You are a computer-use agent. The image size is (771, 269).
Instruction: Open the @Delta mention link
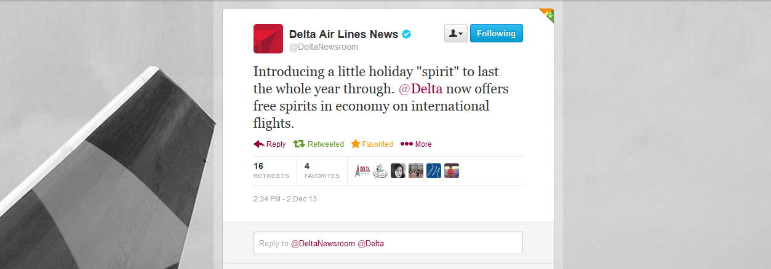coord(421,88)
